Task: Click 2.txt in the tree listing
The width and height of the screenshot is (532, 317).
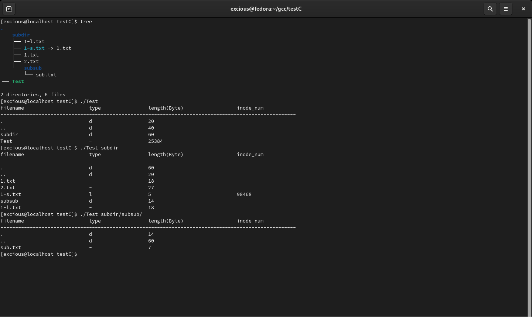Action: tap(31, 62)
